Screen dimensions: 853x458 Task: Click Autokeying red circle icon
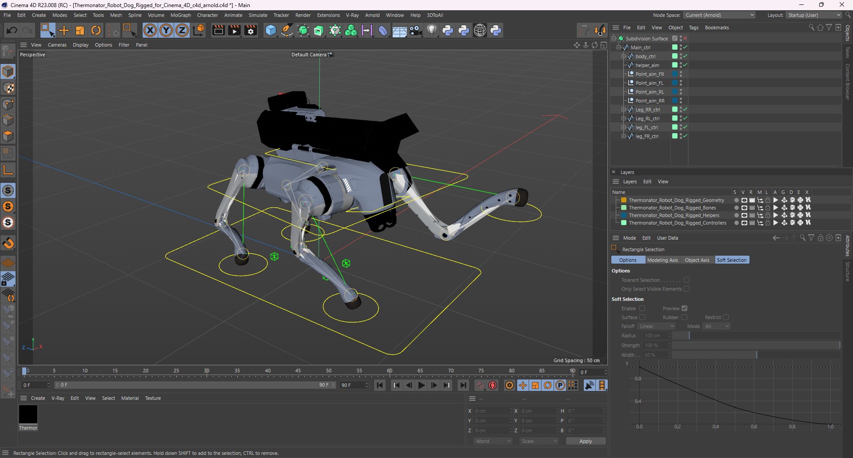tap(493, 385)
